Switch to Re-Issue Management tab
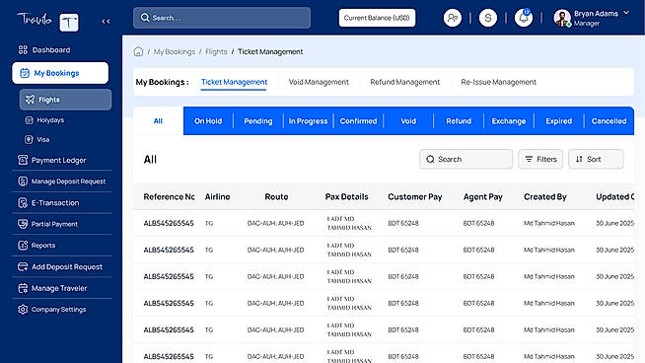This screenshot has height=363, width=645. click(499, 82)
